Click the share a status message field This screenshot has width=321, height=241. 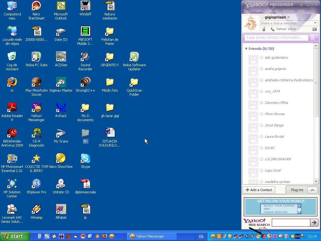click(x=287, y=23)
